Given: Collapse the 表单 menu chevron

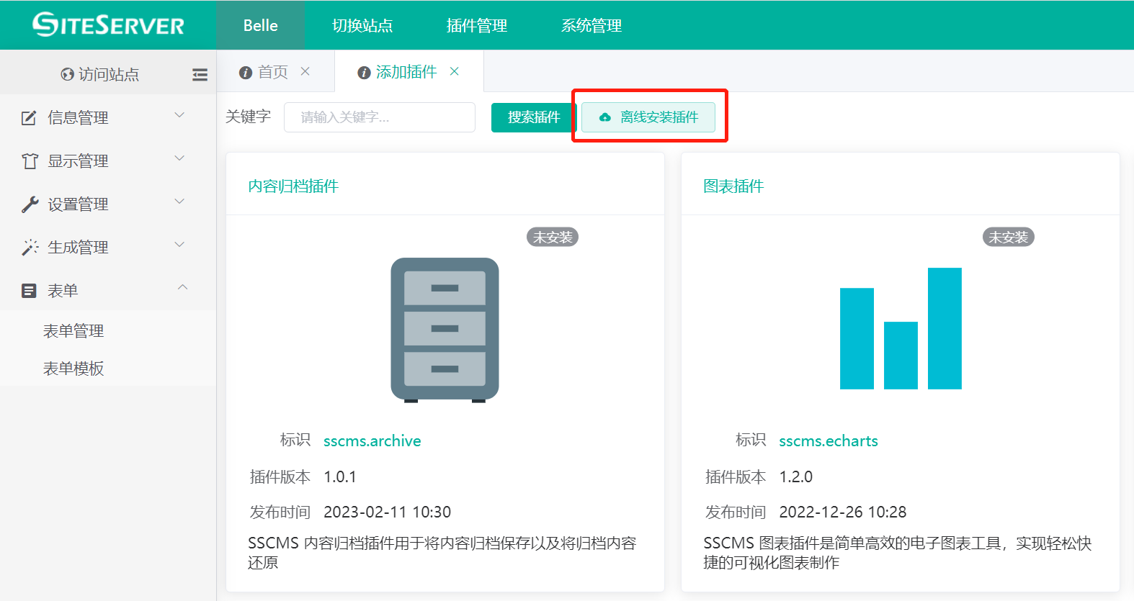Looking at the screenshot, I should 182,288.
